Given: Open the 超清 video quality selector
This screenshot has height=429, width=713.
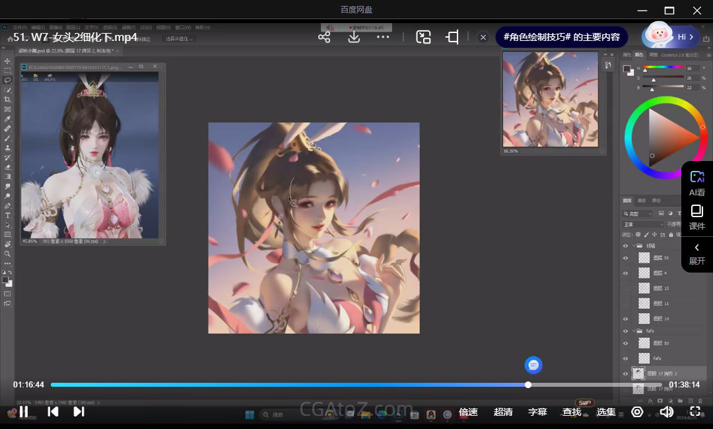Looking at the screenshot, I should [503, 412].
